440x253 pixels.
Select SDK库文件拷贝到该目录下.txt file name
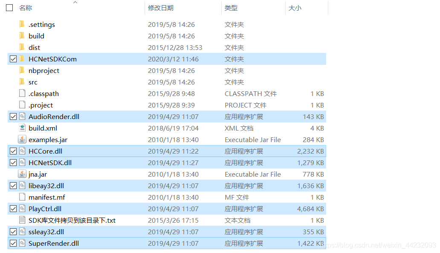72,220
